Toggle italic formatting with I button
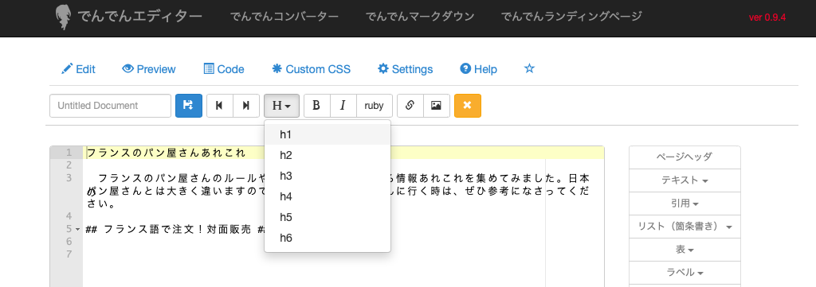 tap(343, 106)
